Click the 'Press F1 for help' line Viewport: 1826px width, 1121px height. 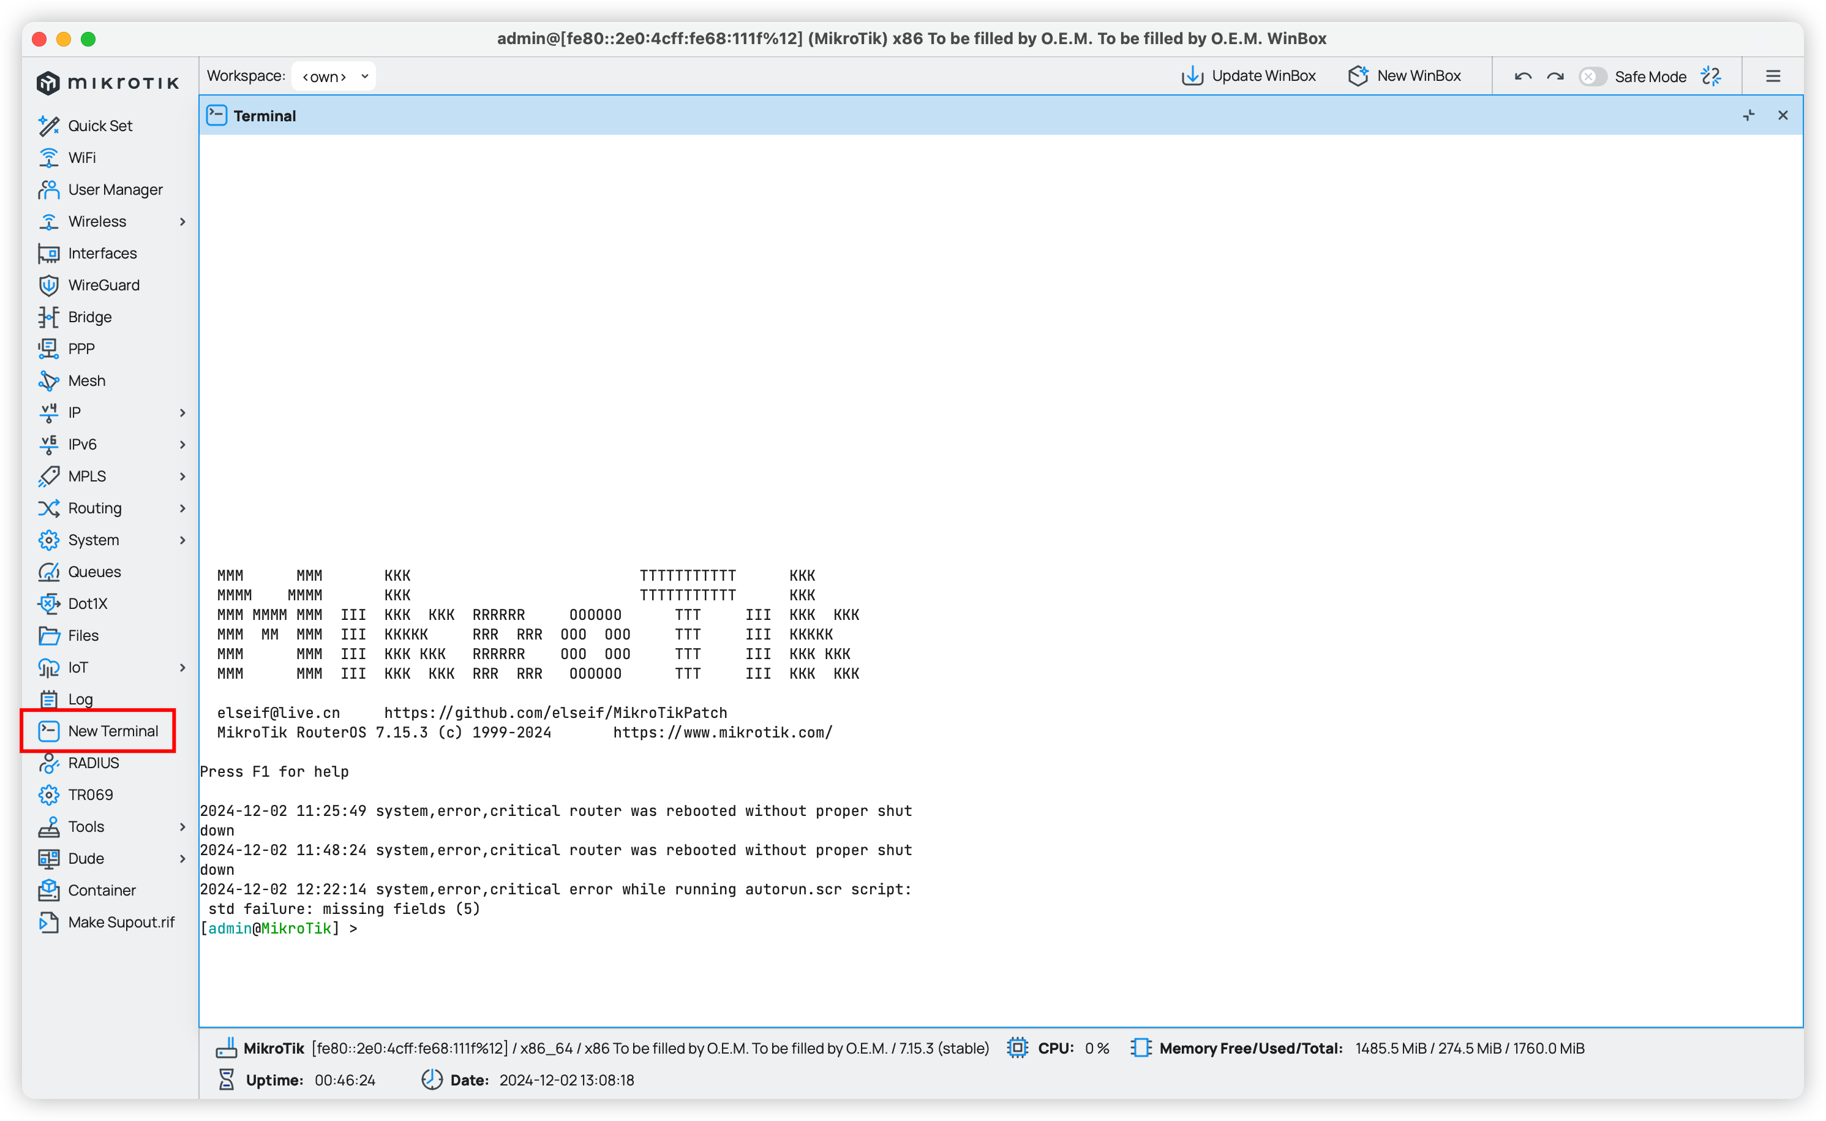coord(274,772)
